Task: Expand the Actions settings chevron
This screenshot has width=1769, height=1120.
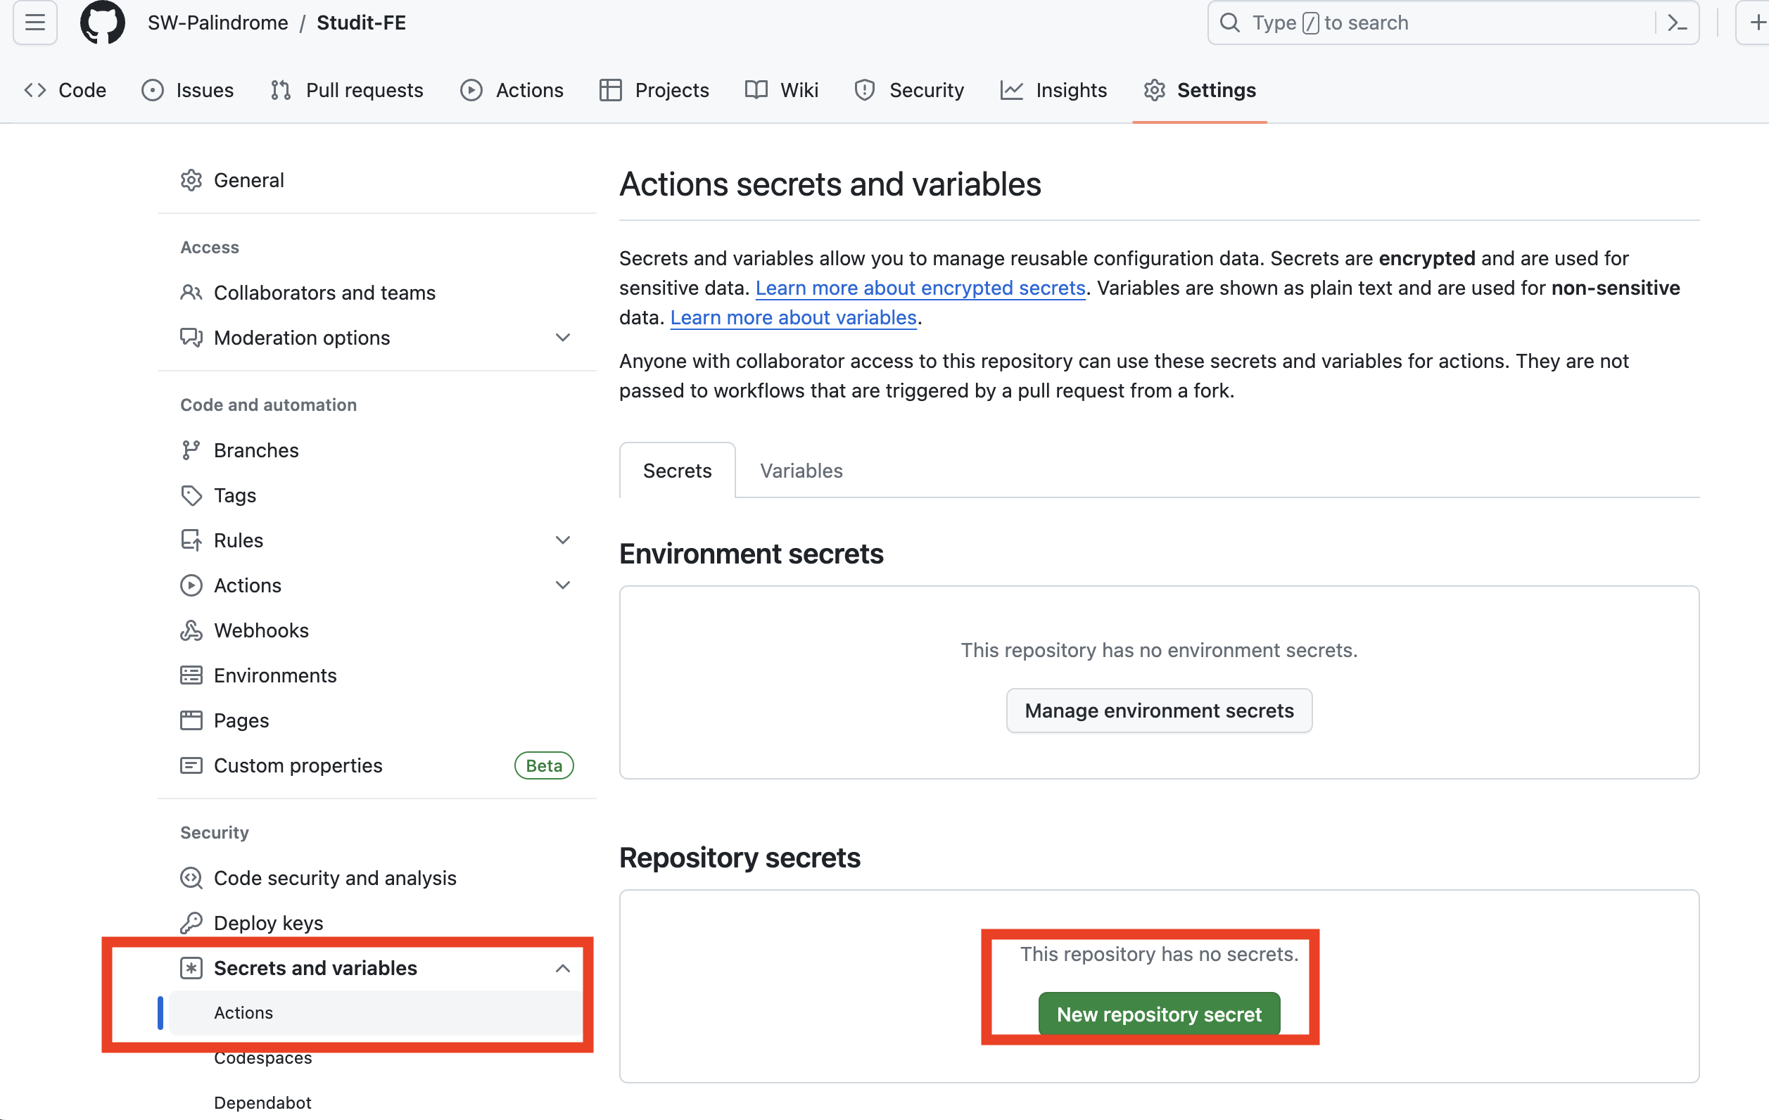Action: [563, 585]
